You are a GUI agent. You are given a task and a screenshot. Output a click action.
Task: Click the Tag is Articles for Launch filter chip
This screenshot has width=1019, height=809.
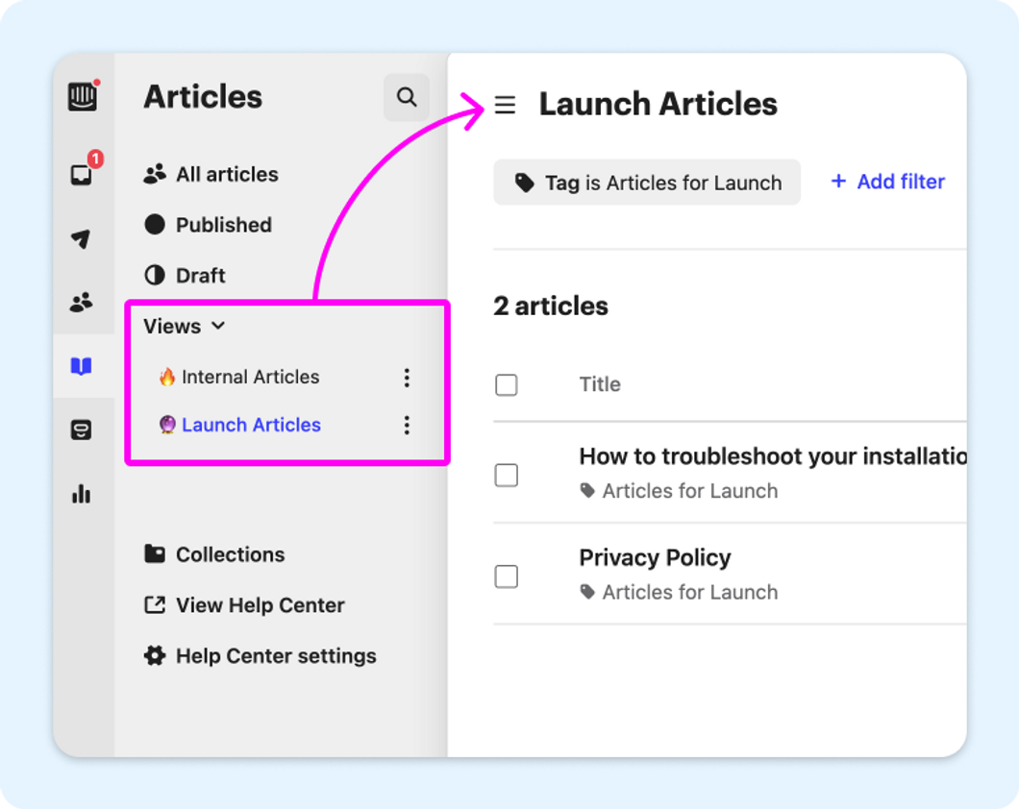pyautogui.click(x=646, y=183)
